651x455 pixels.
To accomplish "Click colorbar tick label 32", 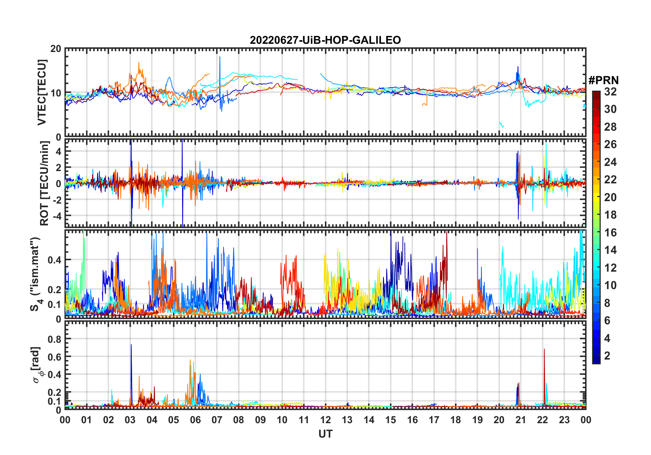I will tap(610, 91).
